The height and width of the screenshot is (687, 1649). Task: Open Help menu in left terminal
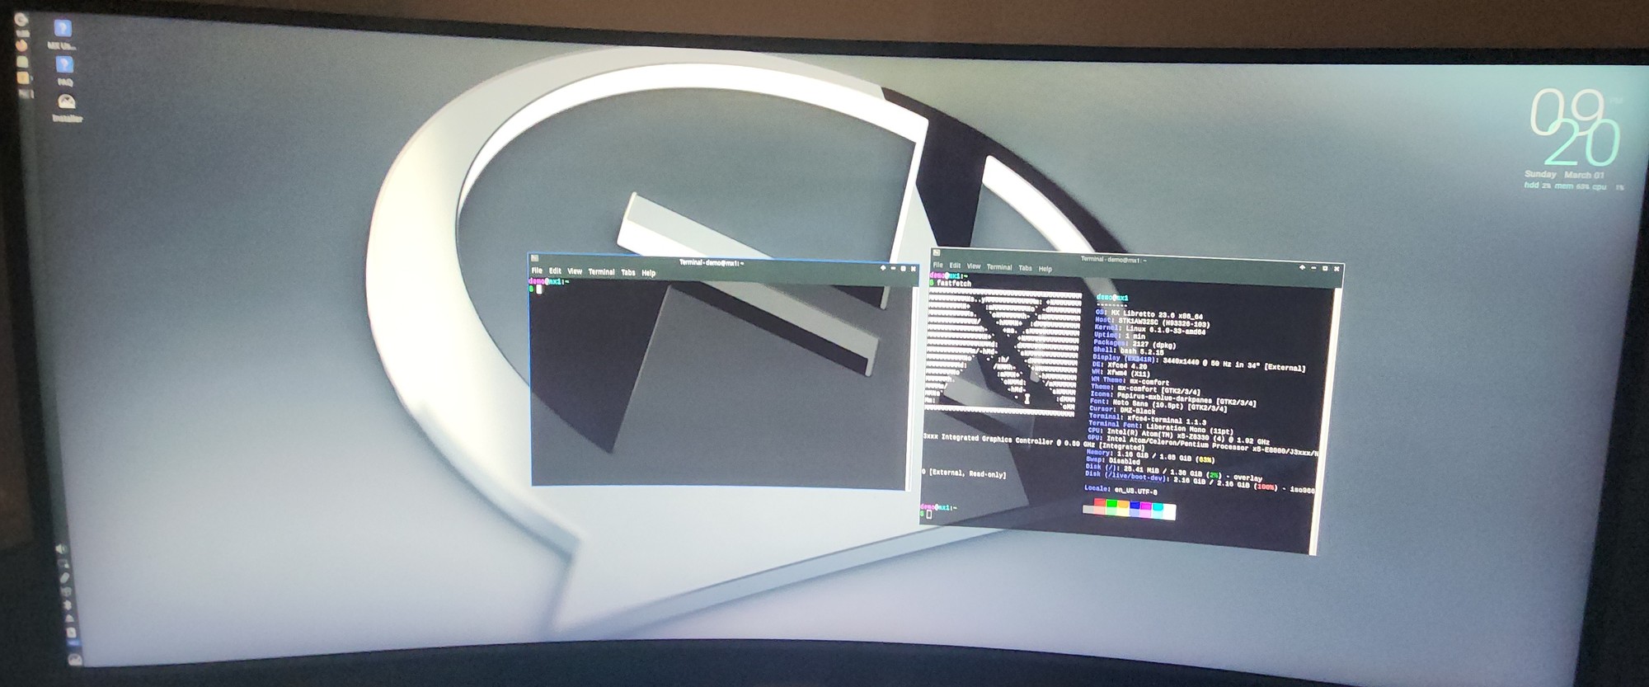tap(649, 273)
